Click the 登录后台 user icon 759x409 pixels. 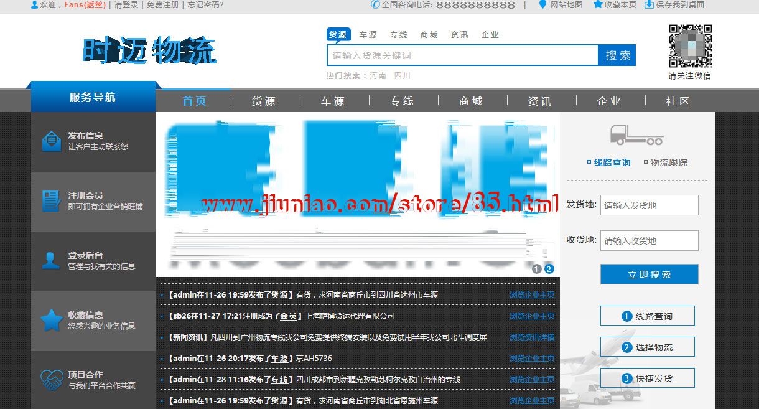(x=51, y=260)
